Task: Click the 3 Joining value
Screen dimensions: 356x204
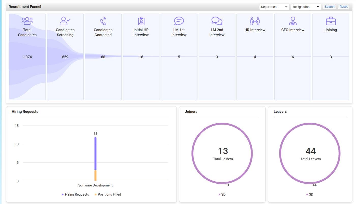Action: coord(331,57)
